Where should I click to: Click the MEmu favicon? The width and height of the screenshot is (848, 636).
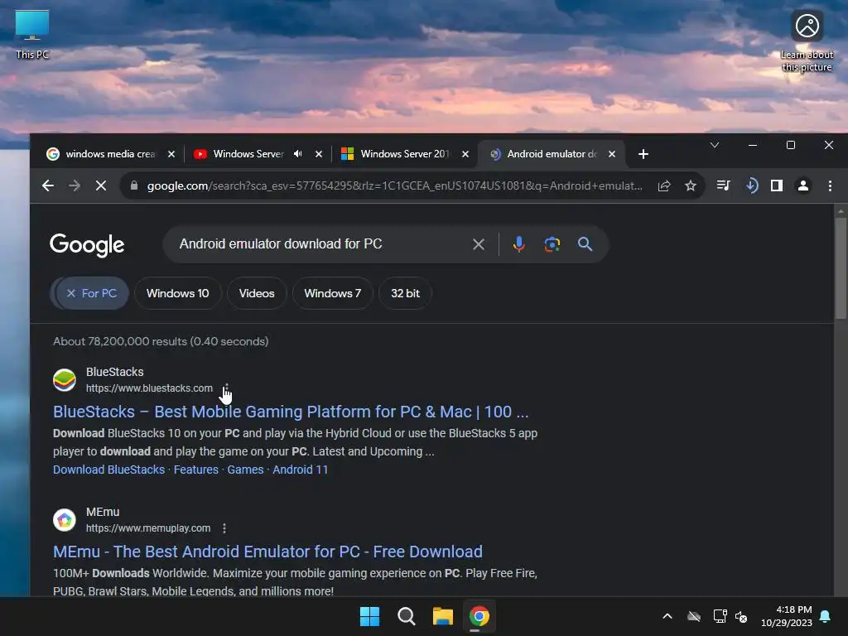point(65,520)
